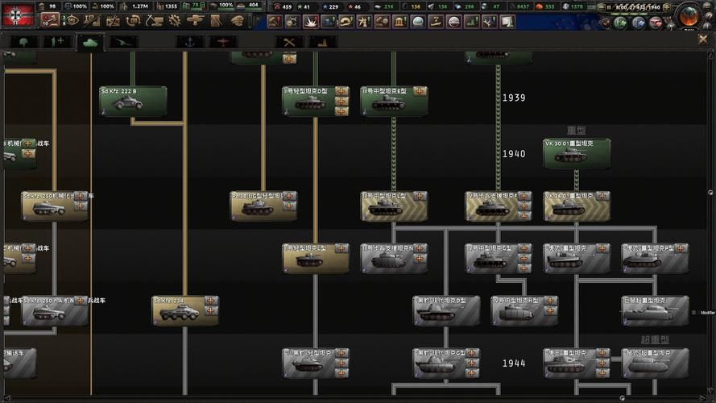716x403 pixels.
Task: Open the German national flag menu
Action: [x=18, y=15]
